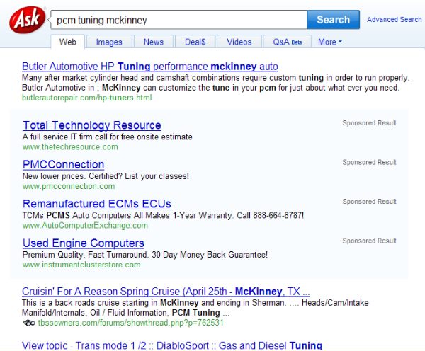Open Total Technology Resource sponsored link
This screenshot has width=425, height=351.
[92, 125]
